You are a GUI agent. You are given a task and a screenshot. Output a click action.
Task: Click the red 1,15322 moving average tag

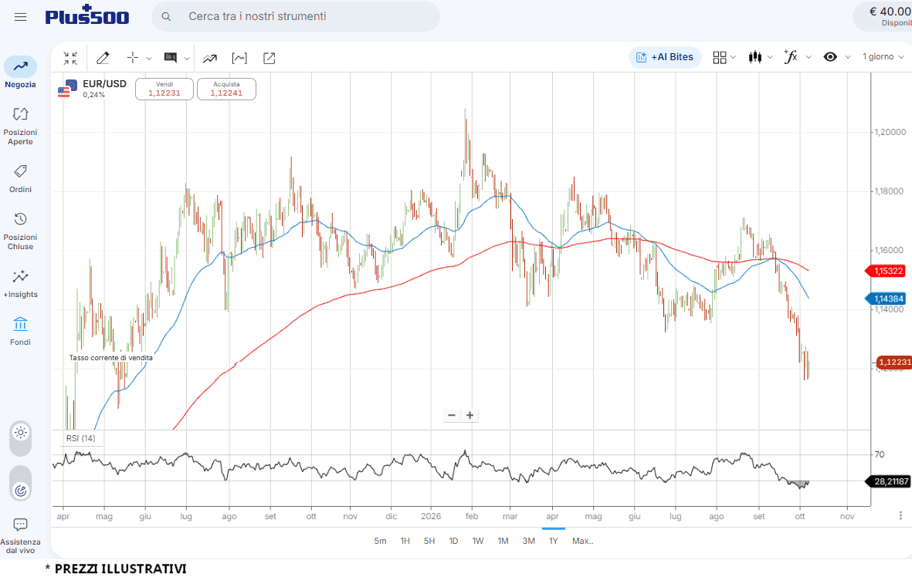pos(887,271)
